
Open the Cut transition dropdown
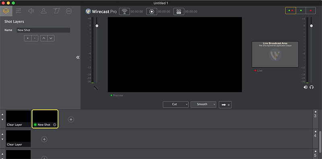tap(175, 105)
